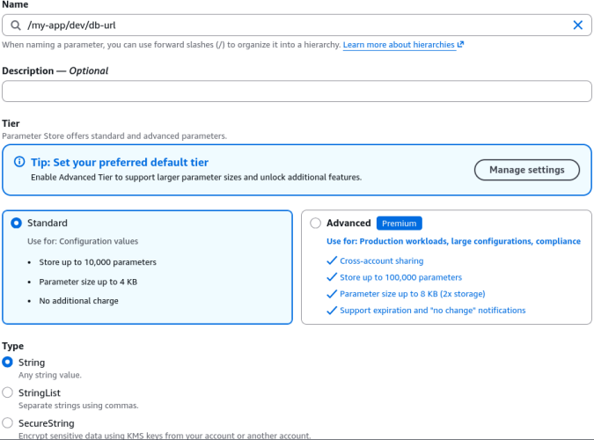Click the checkmark beside Support expiration notifications
Screen dimensions: 594x440
[332, 311]
